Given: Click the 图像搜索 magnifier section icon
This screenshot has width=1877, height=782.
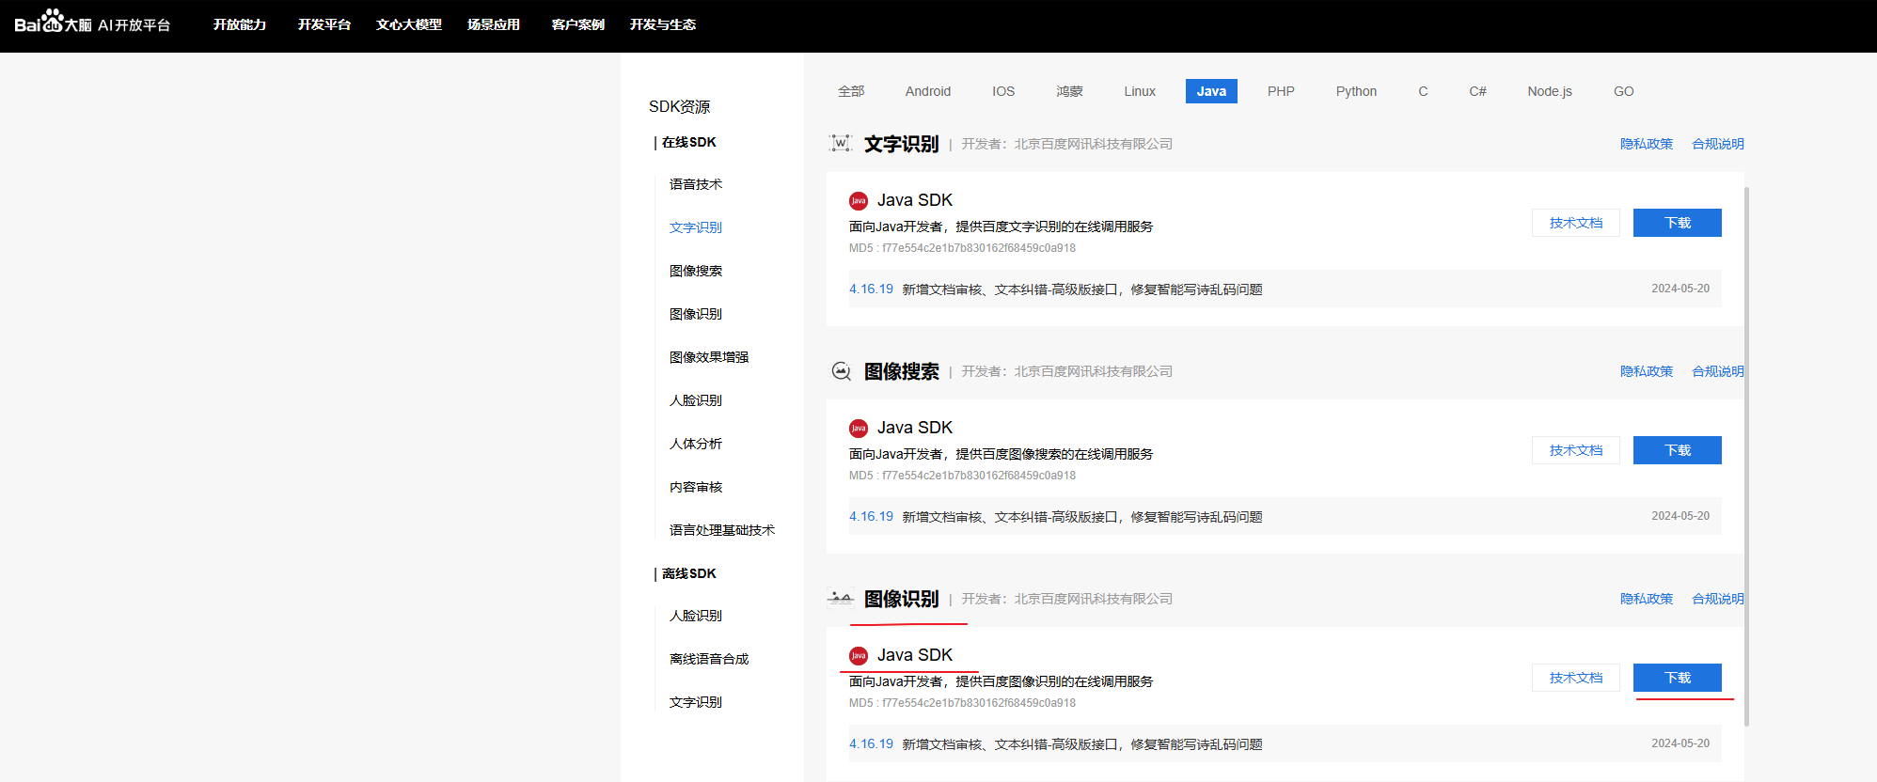Looking at the screenshot, I should [x=841, y=371].
